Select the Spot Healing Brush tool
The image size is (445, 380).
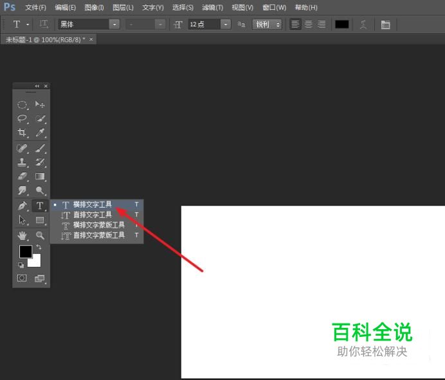coord(22,148)
